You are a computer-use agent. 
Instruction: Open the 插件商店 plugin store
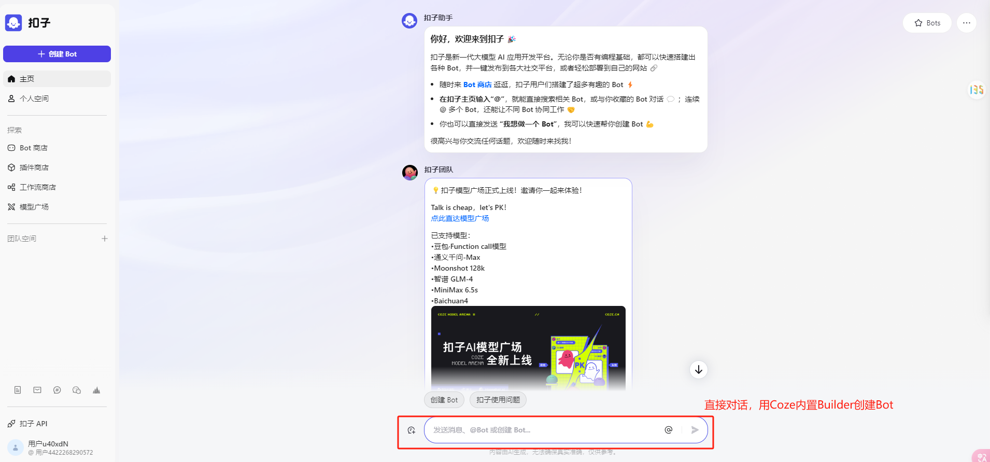pyautogui.click(x=57, y=167)
